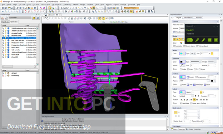Toggle the Surfaces Faces checkbox
223x134 pixels.
tap(205, 85)
